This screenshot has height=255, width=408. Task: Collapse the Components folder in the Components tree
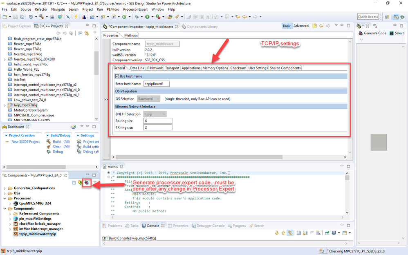point(4,209)
